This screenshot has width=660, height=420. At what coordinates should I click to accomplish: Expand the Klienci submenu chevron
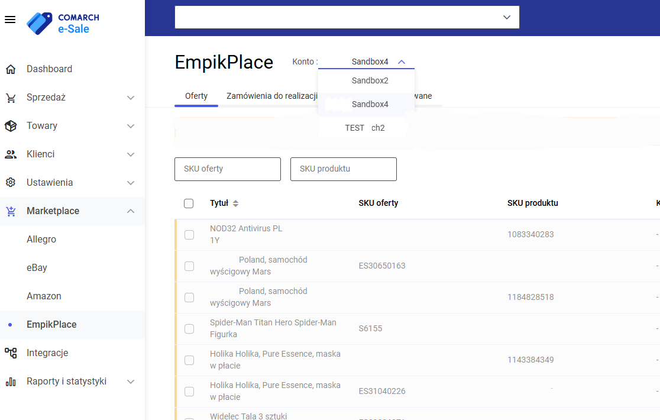click(x=131, y=154)
